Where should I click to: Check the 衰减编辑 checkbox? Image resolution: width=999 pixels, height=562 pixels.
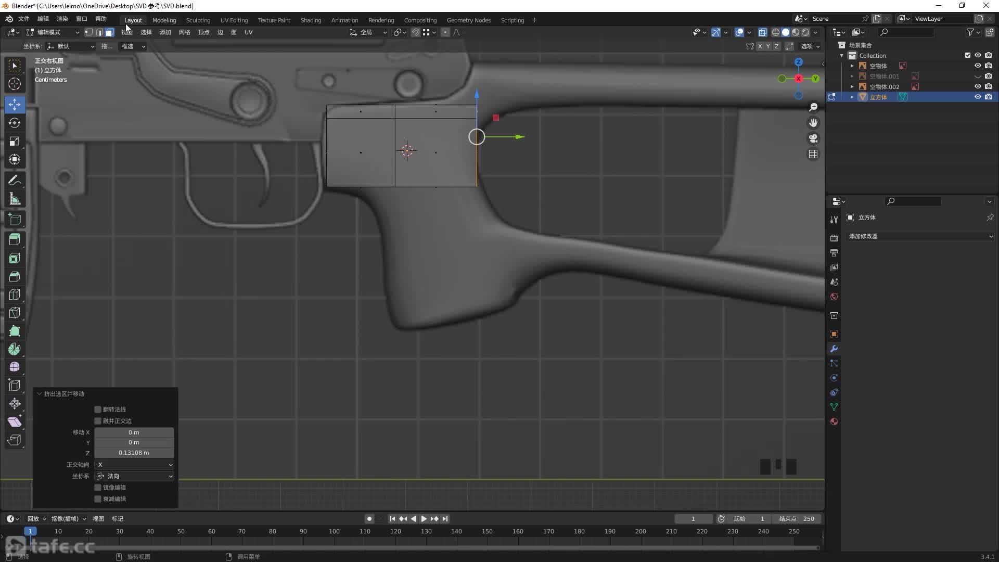(x=98, y=499)
